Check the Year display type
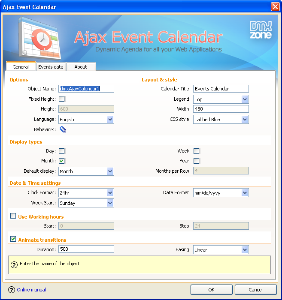 [x=196, y=161]
